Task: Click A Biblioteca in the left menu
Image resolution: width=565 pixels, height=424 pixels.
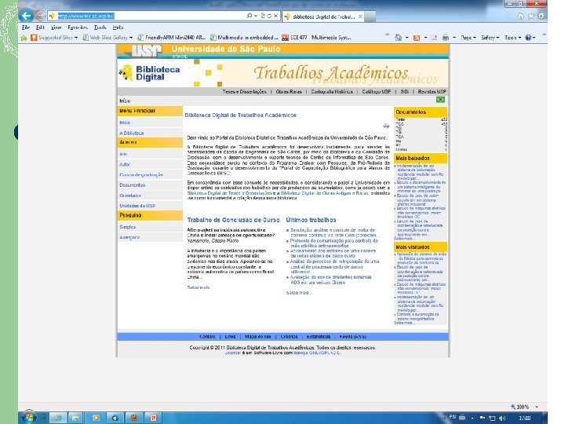Action: [132, 133]
